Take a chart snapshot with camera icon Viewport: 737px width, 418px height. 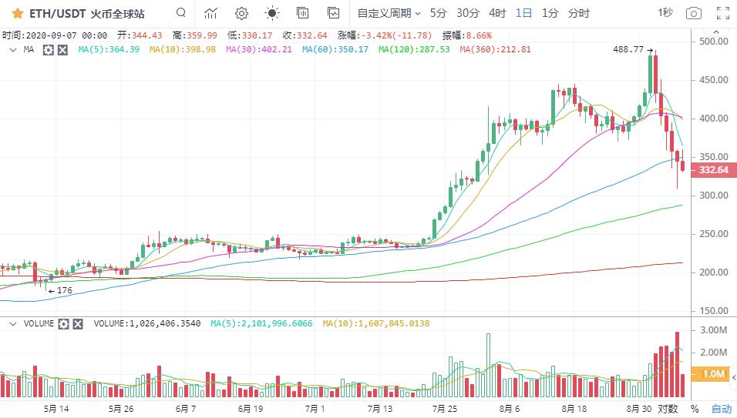click(x=693, y=13)
